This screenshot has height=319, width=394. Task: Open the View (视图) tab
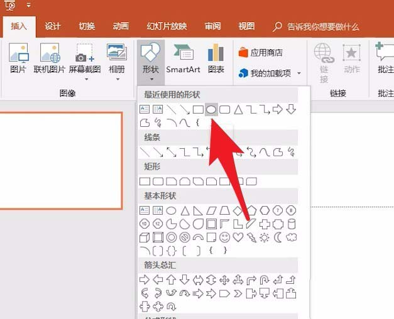[x=246, y=26]
